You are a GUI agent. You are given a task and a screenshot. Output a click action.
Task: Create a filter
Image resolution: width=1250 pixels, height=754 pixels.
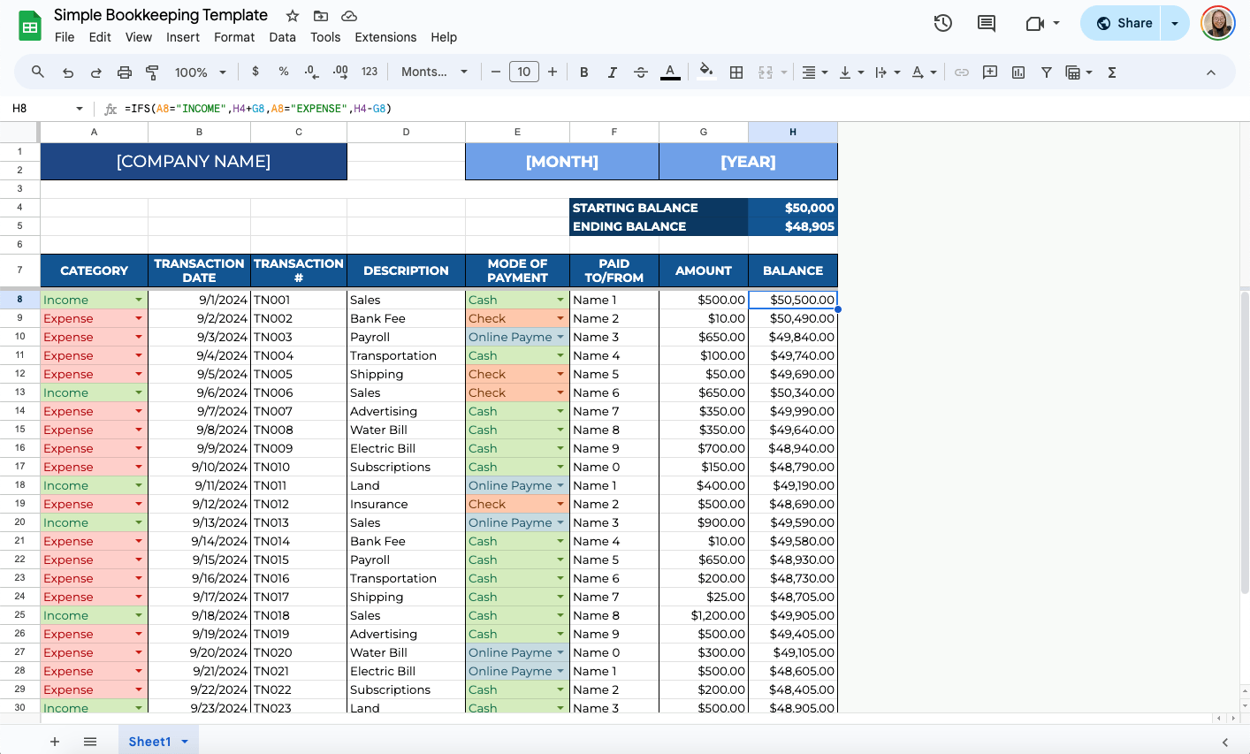coord(1046,72)
